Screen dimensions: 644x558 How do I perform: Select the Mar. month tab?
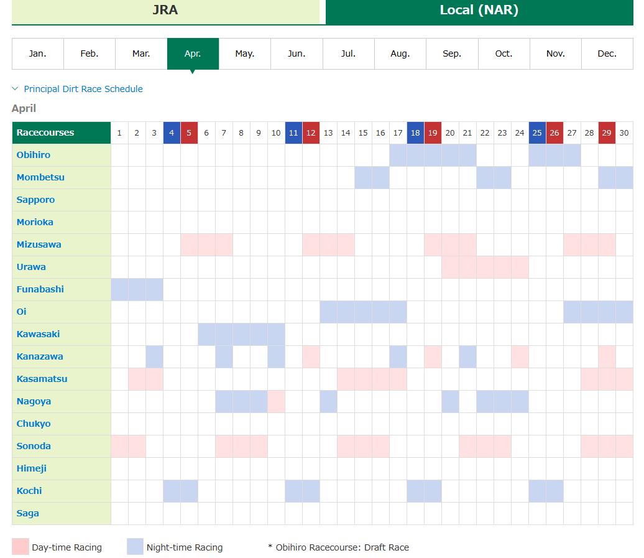point(141,54)
